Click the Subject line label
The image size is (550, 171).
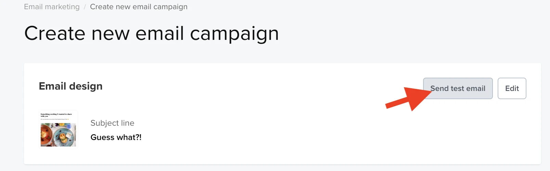click(x=112, y=123)
